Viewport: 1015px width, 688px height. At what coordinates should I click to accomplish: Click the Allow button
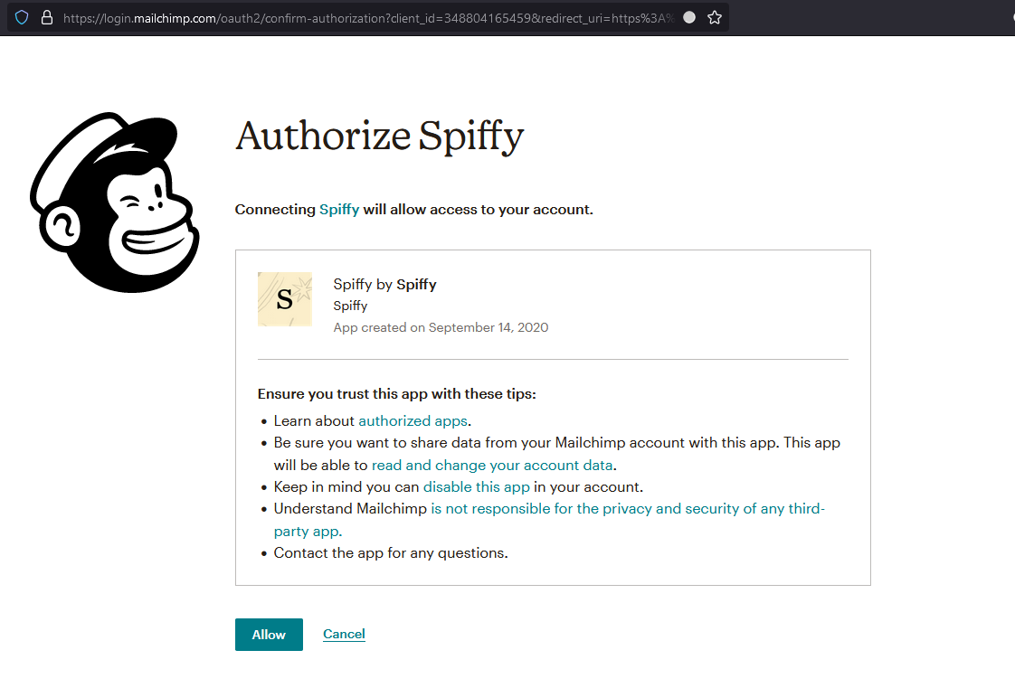pos(269,635)
